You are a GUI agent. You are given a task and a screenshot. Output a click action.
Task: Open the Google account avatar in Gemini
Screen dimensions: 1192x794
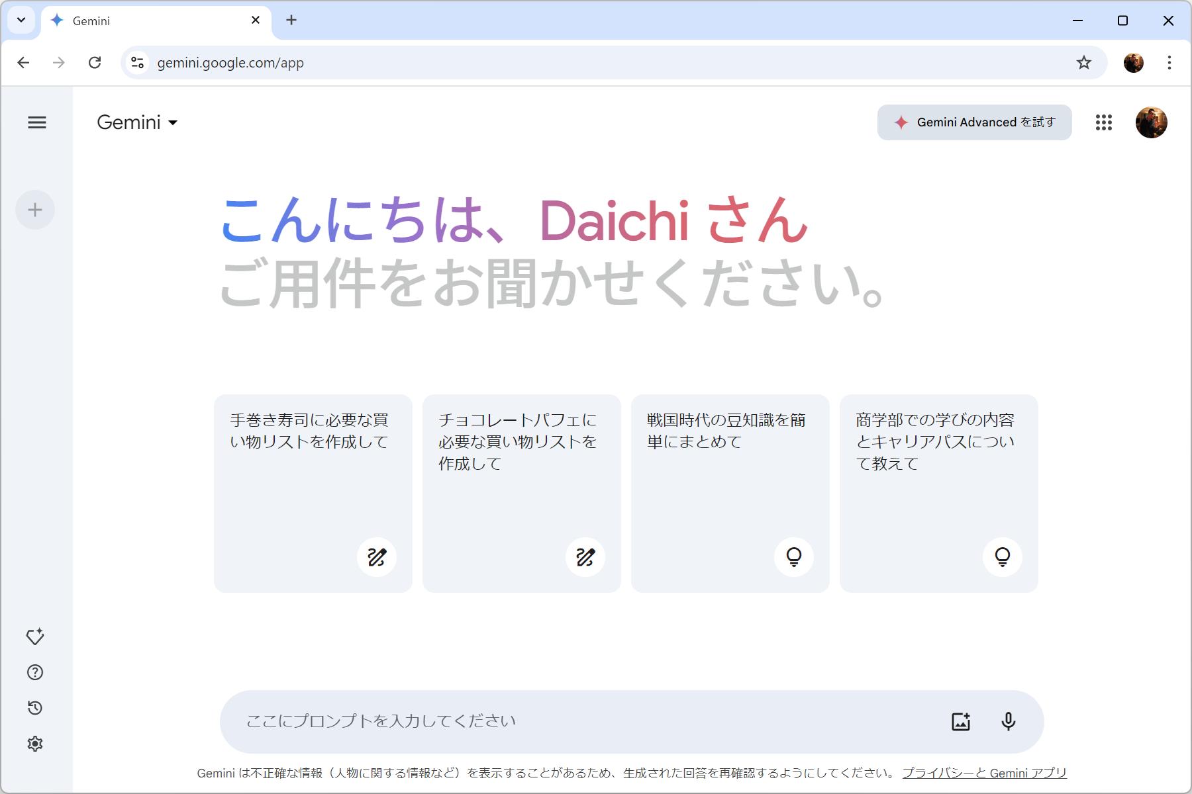point(1152,122)
